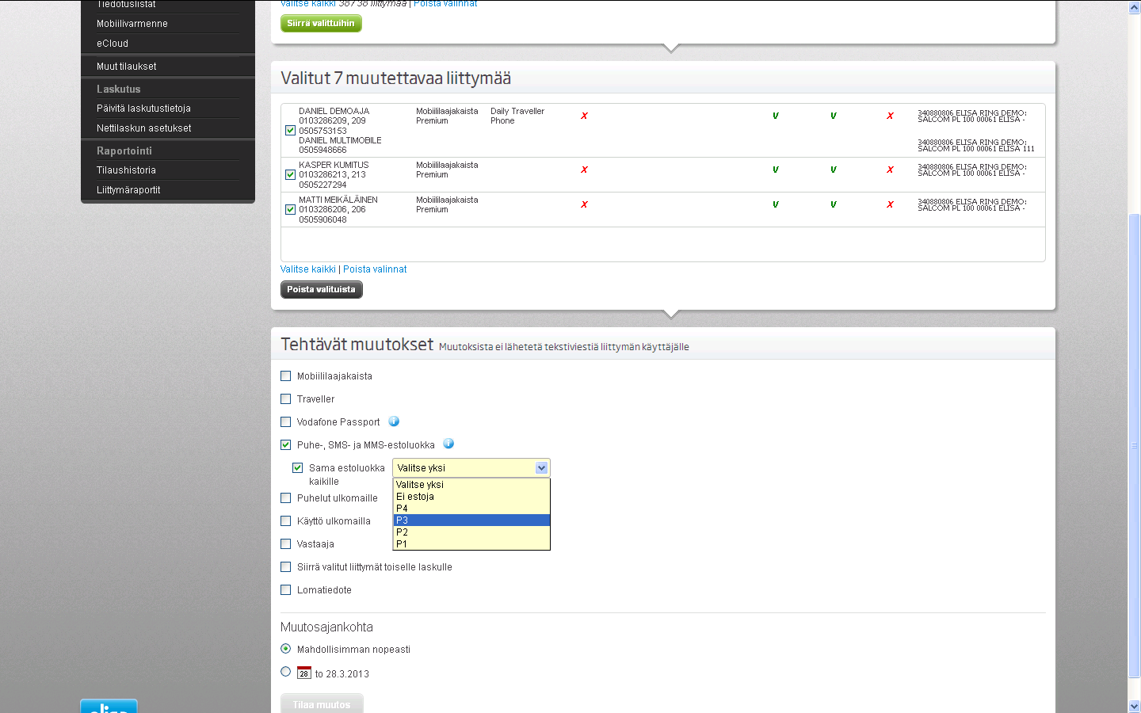Tick the Käyttö ulkomailla checkbox

click(285, 520)
